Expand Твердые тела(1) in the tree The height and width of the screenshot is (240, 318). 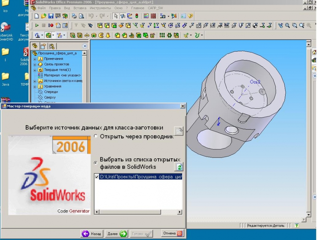pyautogui.click(x=34, y=70)
